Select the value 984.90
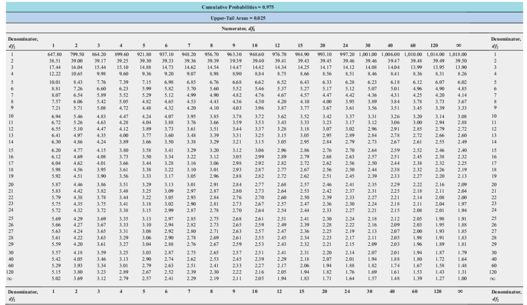The height and width of the screenshot is (305, 527). tap(302, 54)
